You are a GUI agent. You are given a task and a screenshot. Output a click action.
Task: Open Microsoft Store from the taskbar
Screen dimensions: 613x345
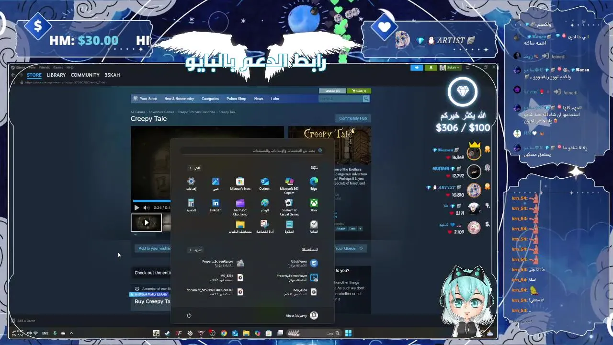tap(269, 333)
